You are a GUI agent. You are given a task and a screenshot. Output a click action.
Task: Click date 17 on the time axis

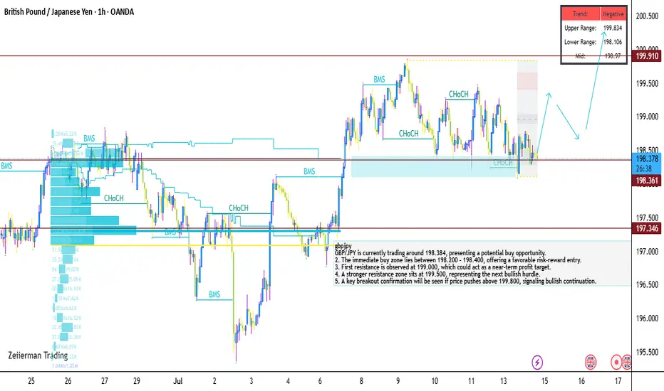(618, 381)
